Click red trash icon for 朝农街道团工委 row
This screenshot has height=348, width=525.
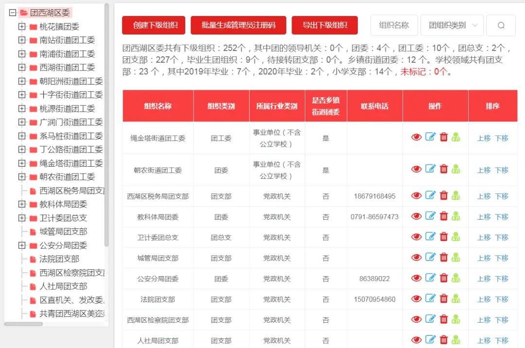pos(444,169)
